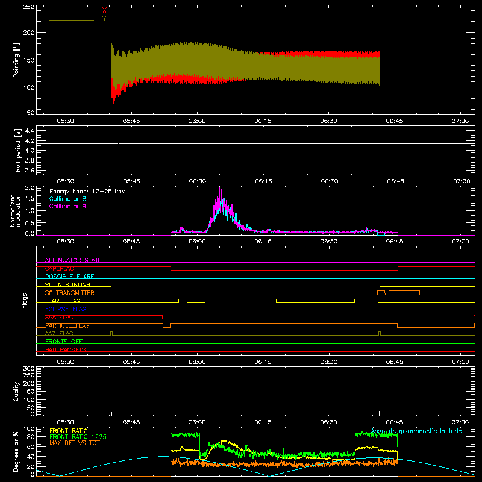Select the ATTENUATOR_STATE flag label
482x482 pixels.
coord(73,260)
